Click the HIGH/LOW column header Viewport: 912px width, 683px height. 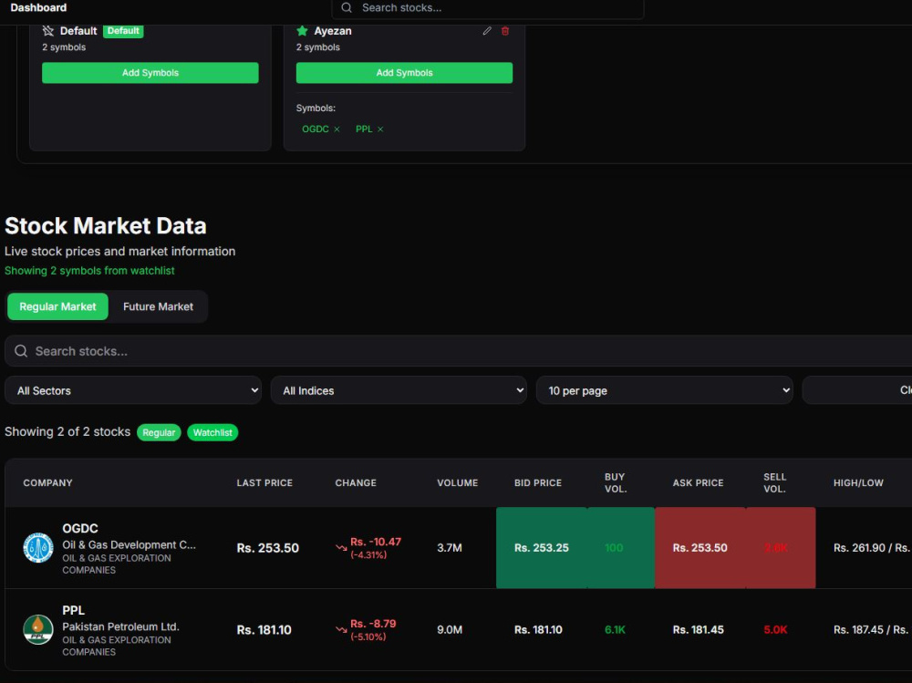tap(858, 483)
